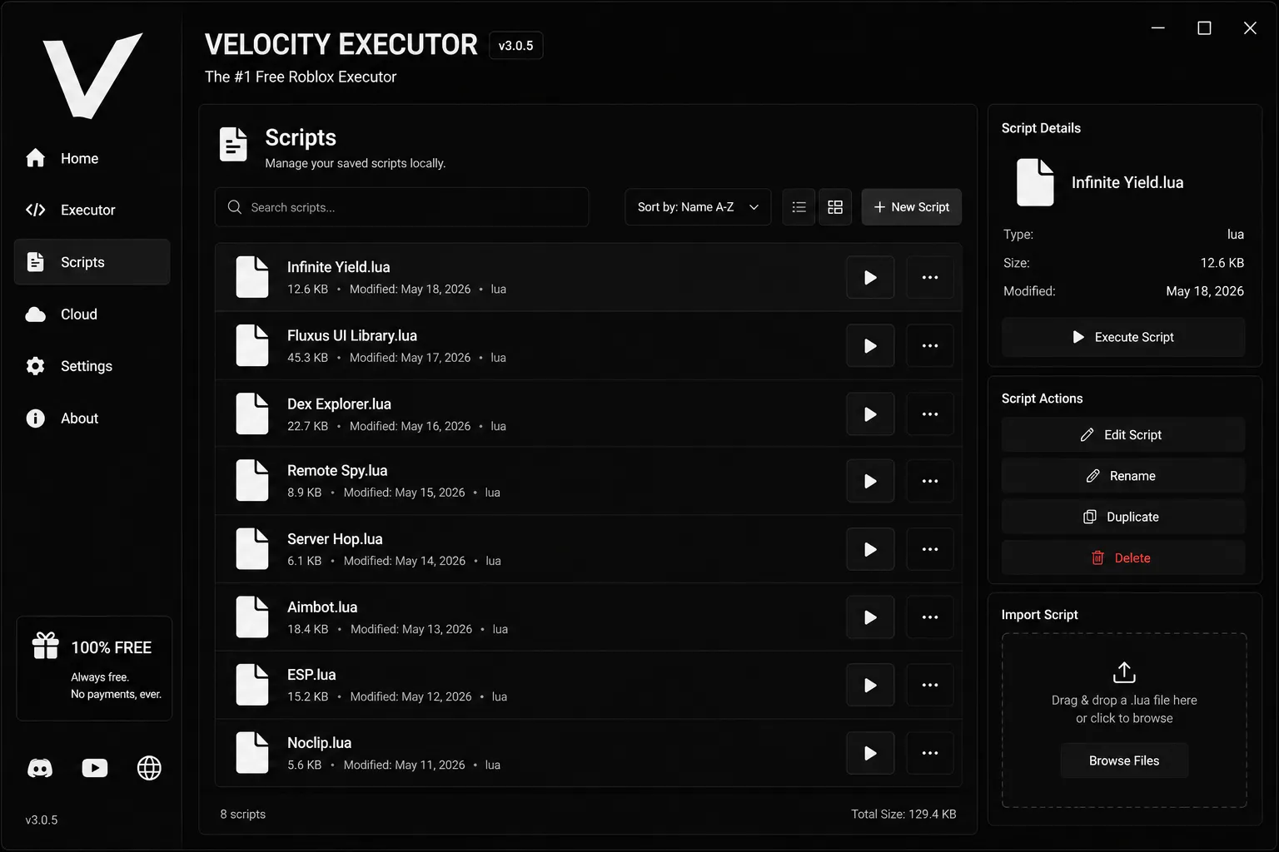Open the Cloud section
The height and width of the screenshot is (852, 1279).
92,314
